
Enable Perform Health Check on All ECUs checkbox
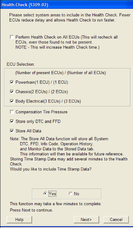(x=12, y=37)
